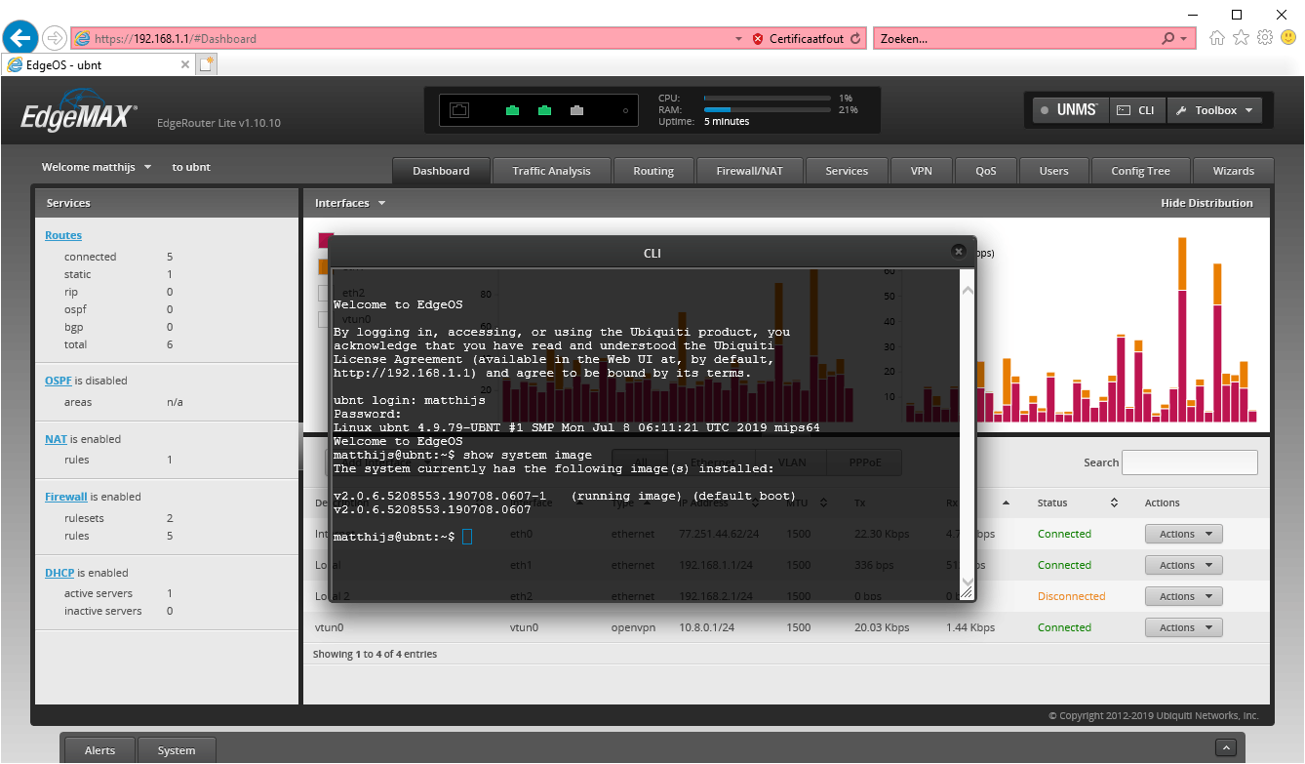Open the Actions dropdown for Disconnected row
The height and width of the screenshot is (764, 1305).
tap(1183, 596)
